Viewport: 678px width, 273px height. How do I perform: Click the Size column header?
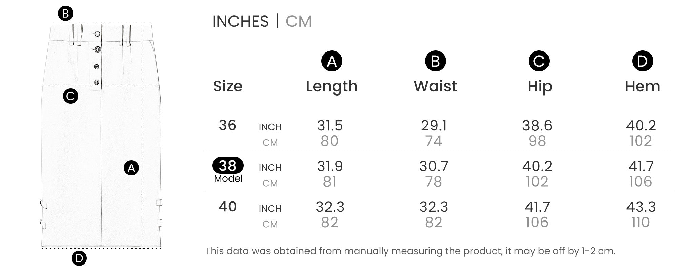[x=228, y=86]
